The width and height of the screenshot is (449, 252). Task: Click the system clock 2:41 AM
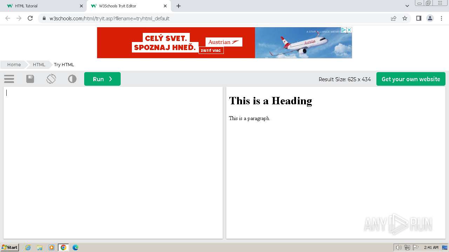(431, 247)
